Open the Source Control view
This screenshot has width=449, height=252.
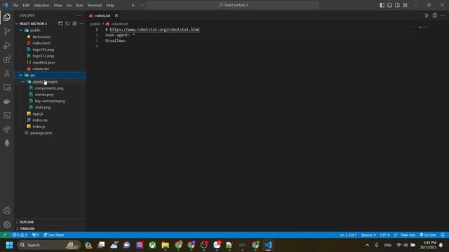(x=7, y=31)
